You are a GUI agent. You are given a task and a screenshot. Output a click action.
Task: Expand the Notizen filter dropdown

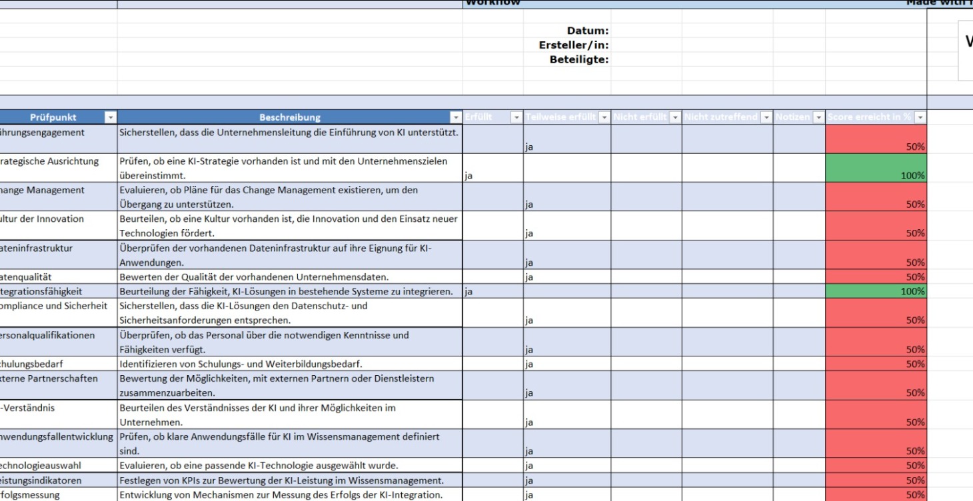pyautogui.click(x=818, y=117)
